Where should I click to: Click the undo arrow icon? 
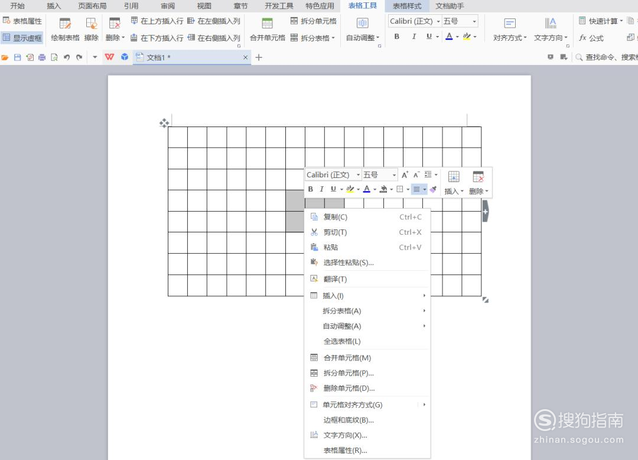[x=66, y=57]
